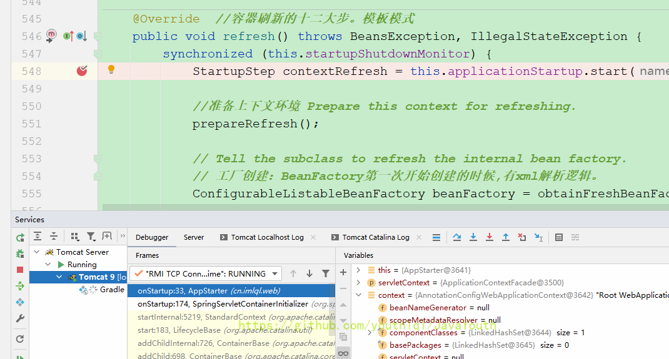This screenshot has width=669, height=359.
Task: Click the Run to Cursor icon
Action: click(x=538, y=237)
